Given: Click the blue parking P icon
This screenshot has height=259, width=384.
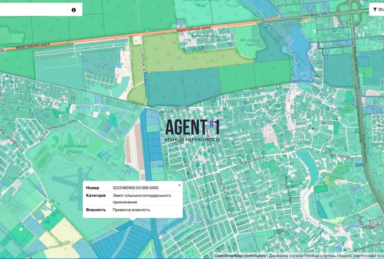Looking at the screenshot, I should (x=358, y=202).
